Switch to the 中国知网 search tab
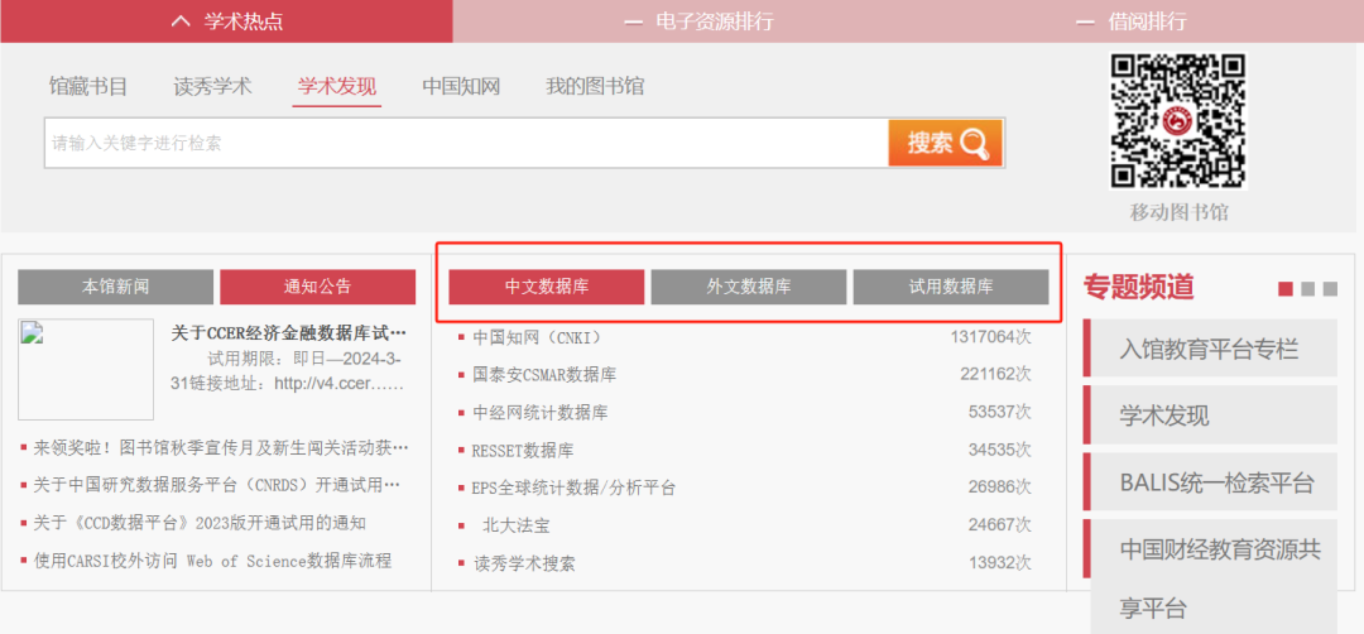 tap(461, 86)
